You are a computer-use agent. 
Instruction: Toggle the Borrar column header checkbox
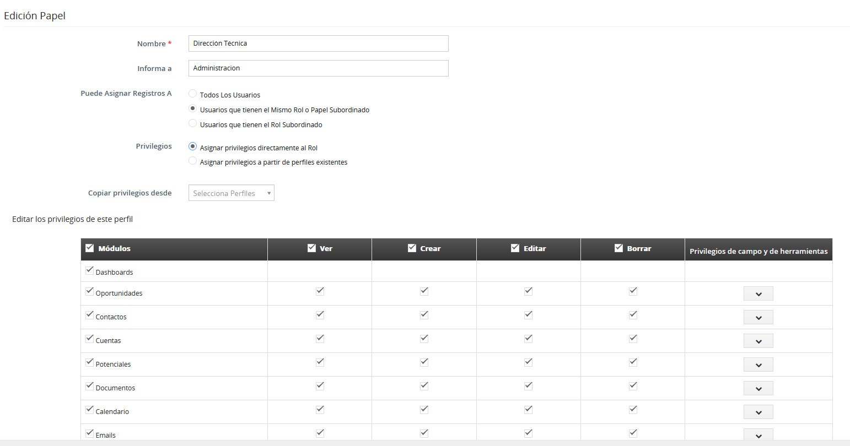(x=618, y=248)
